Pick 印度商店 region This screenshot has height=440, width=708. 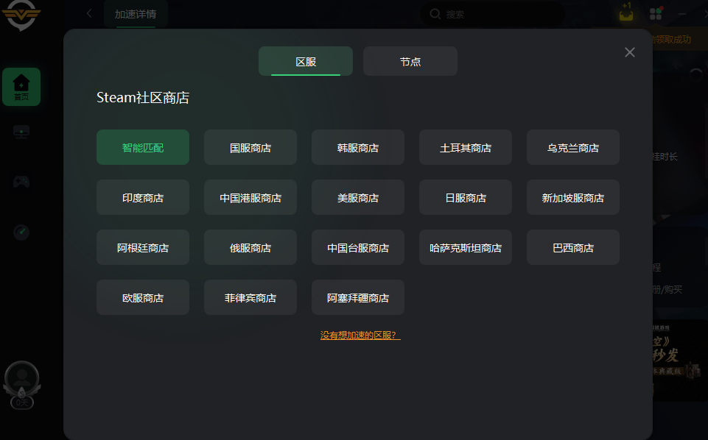tap(143, 197)
